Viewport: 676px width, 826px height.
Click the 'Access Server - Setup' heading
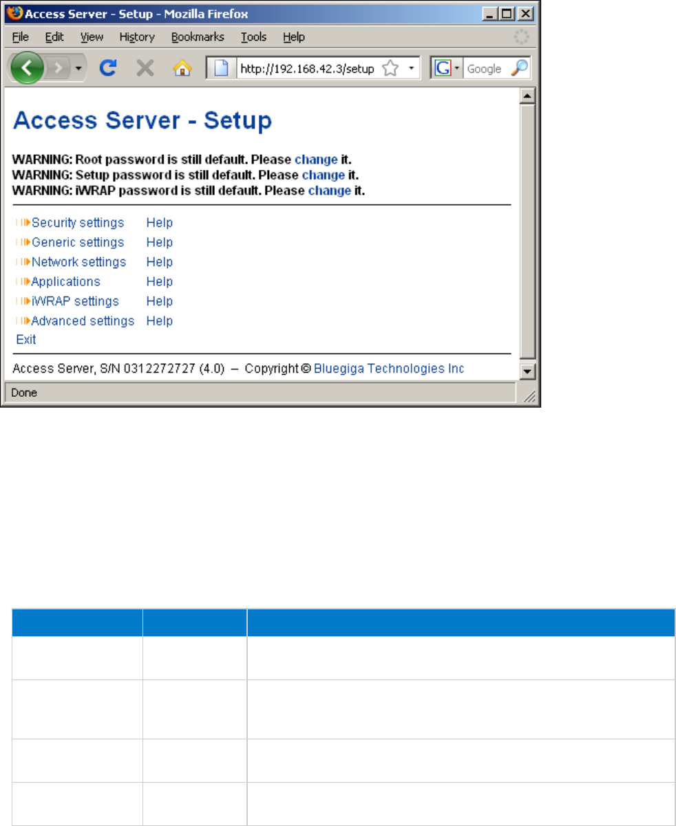[x=142, y=122]
